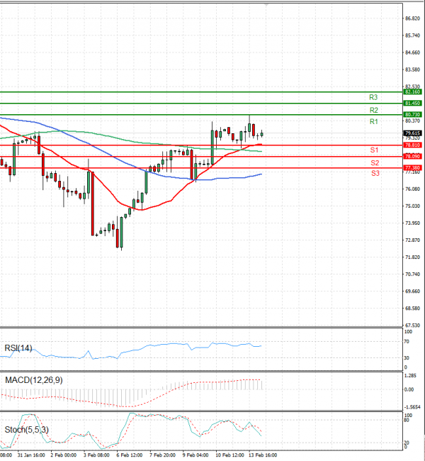This screenshot has width=425, height=461.
Task: Click the Stoch(5,5,3) indicator label
Action: [x=26, y=430]
